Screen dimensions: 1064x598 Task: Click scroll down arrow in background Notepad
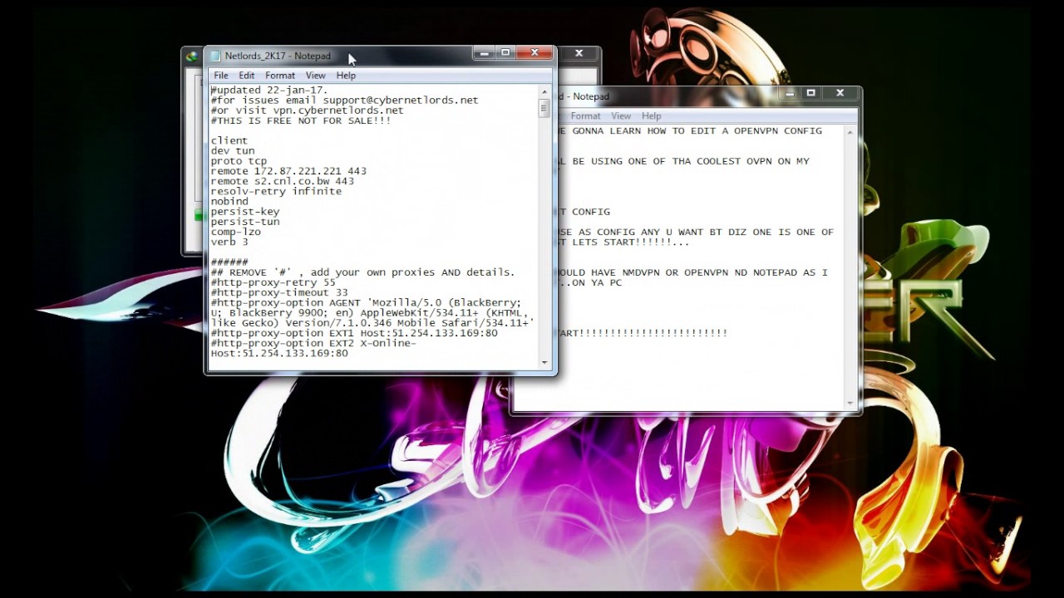850,403
